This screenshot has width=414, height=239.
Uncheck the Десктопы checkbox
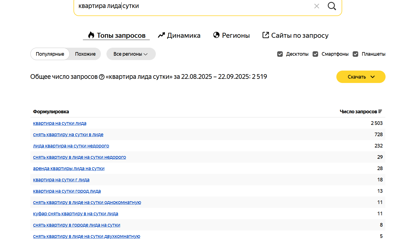pyautogui.click(x=280, y=54)
